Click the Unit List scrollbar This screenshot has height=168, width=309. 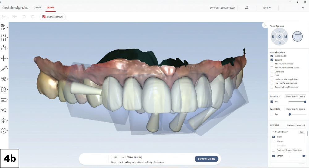click(307, 133)
